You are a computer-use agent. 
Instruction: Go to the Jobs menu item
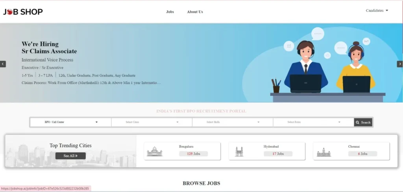(170, 12)
